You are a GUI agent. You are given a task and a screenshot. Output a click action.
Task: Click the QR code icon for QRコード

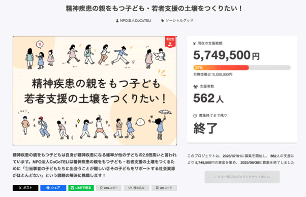pyautogui.click(x=157, y=188)
